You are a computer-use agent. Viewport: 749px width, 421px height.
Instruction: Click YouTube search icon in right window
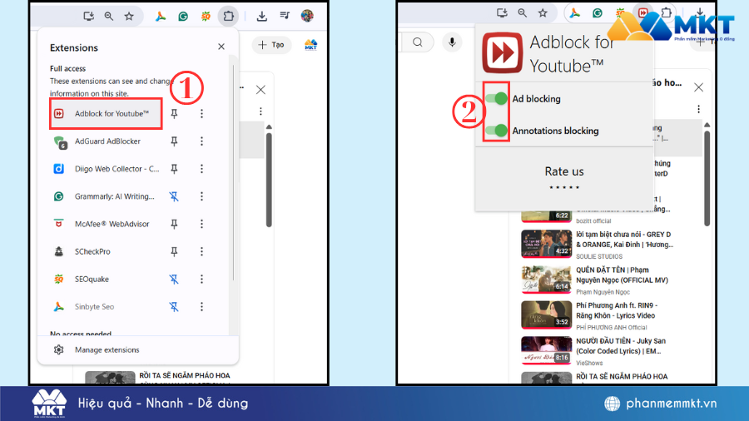coord(418,42)
